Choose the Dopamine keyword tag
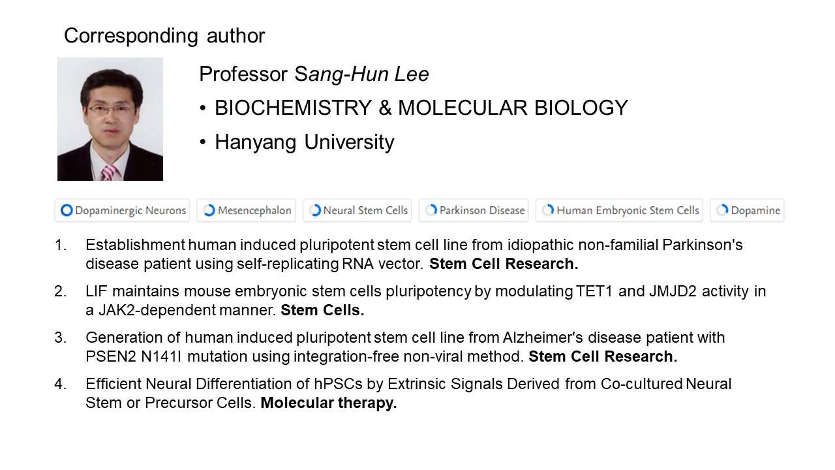This screenshot has width=835, height=470. (747, 210)
